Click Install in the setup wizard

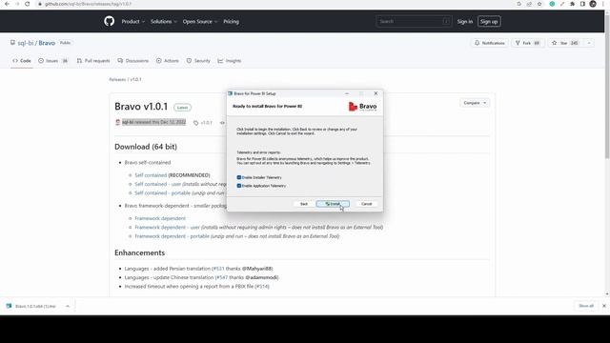point(333,204)
